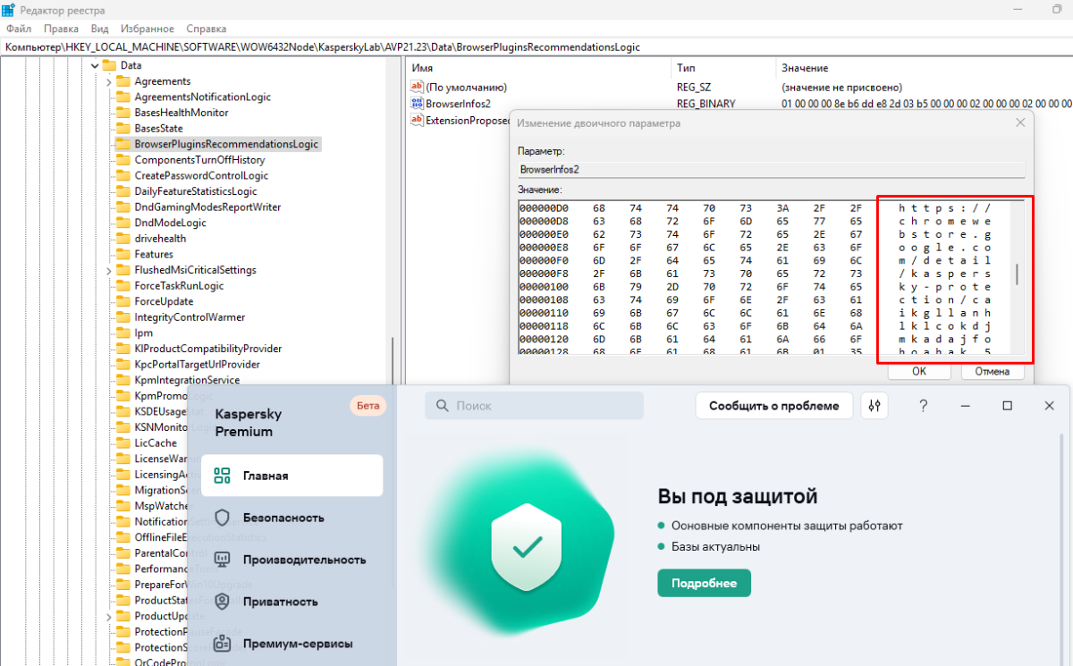
Task: Select the ExtensionProposed value icon
Action: point(417,120)
